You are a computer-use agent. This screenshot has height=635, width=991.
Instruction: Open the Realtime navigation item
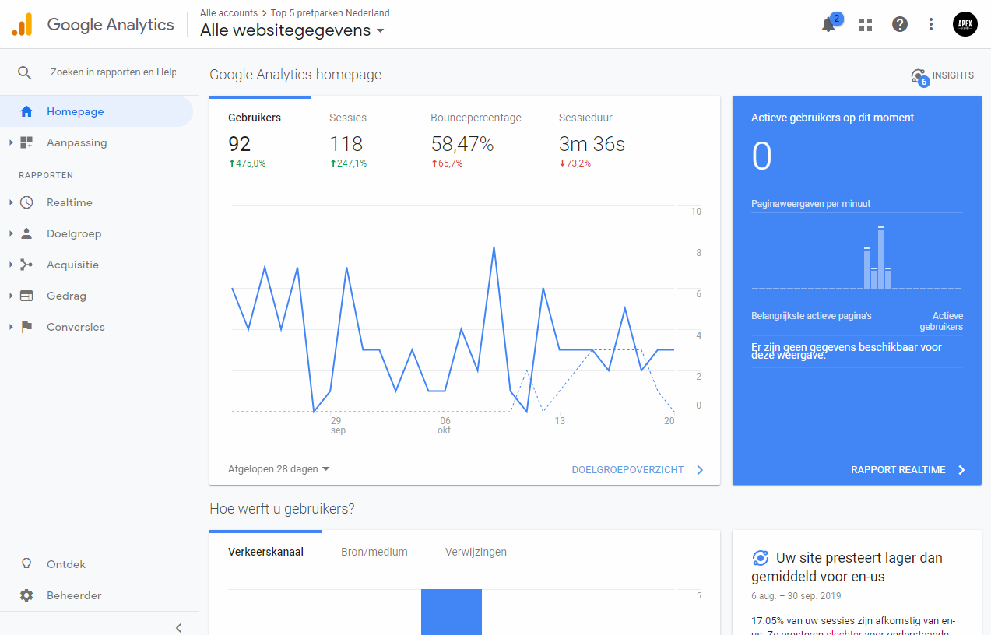point(97,202)
